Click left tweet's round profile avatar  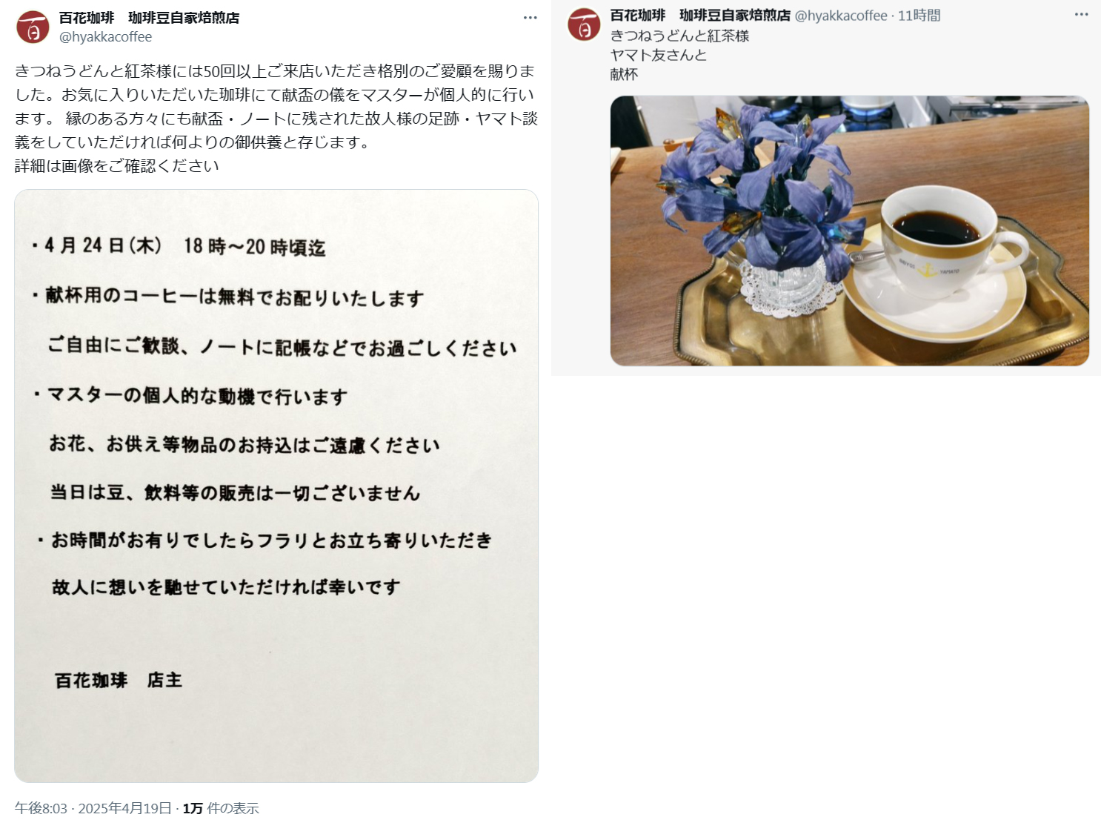[33, 27]
